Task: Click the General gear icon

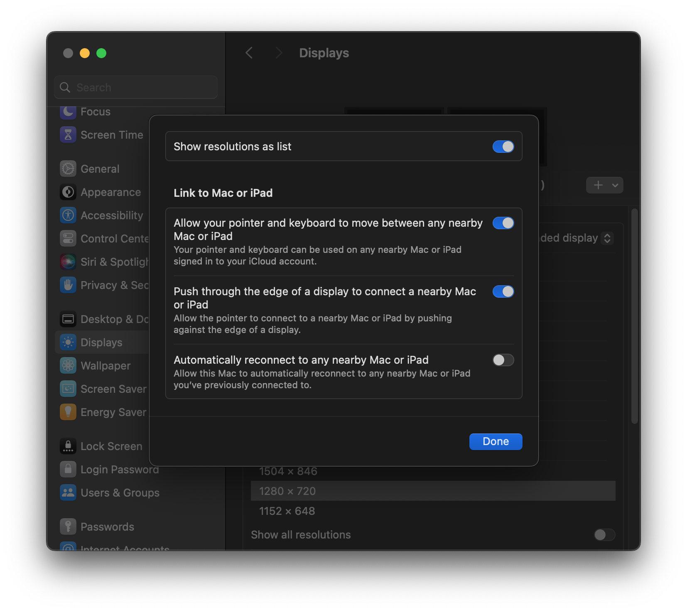Action: pyautogui.click(x=68, y=169)
